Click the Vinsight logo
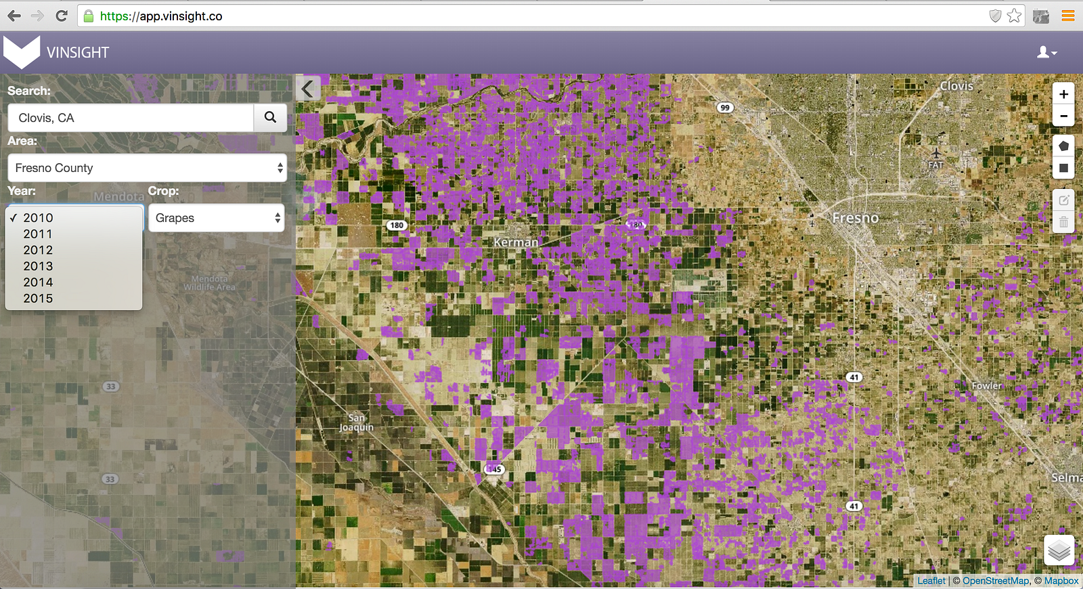 (22, 52)
